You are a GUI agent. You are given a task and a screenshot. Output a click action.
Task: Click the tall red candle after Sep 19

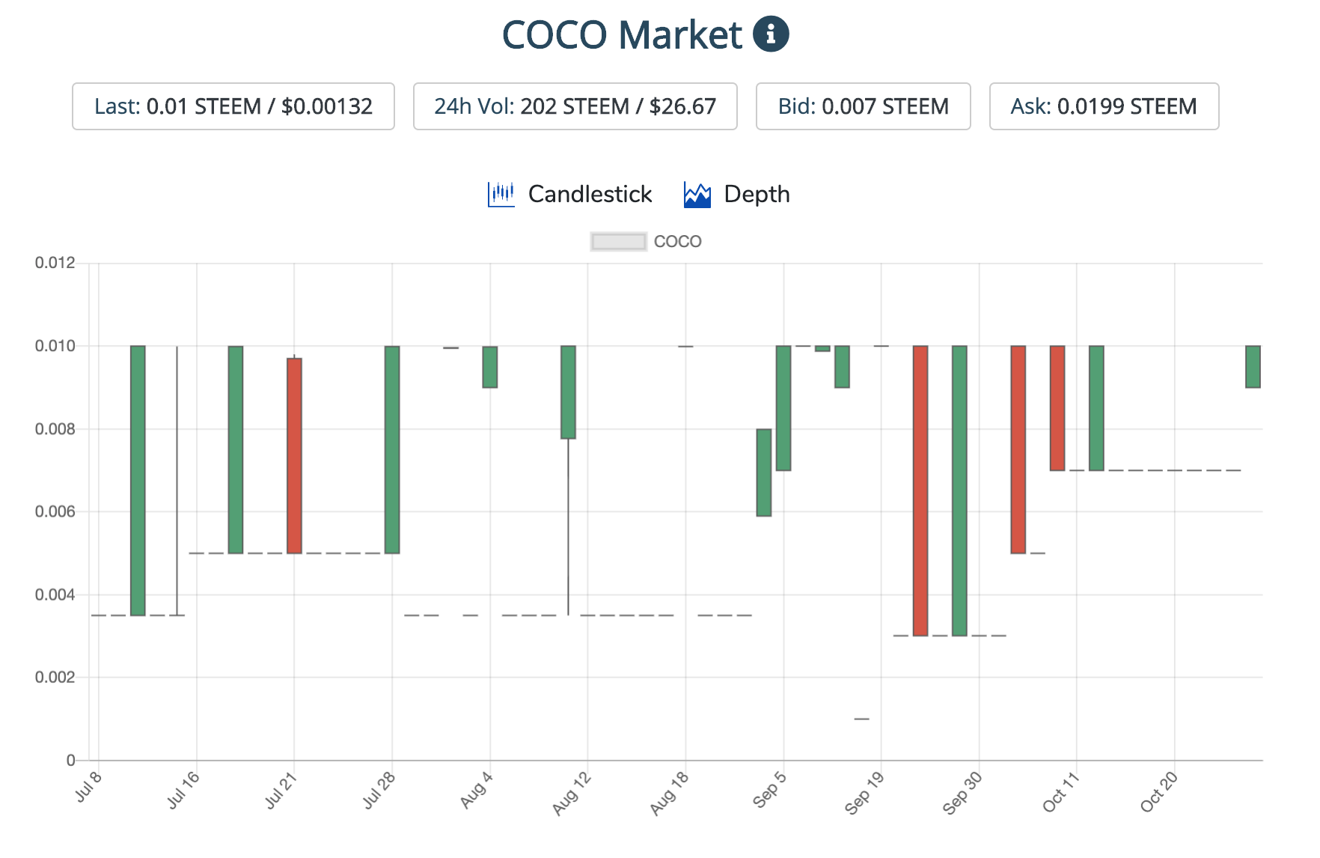click(x=920, y=490)
